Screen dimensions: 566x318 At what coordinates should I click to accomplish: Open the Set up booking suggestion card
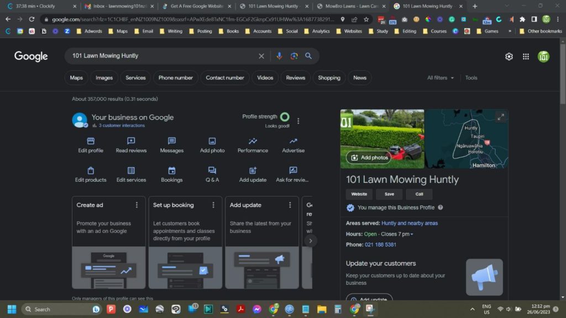pos(185,242)
